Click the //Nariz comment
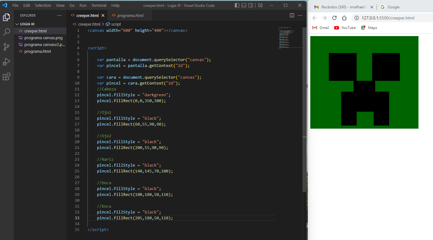This screenshot has width=433, height=240. click(x=105, y=159)
